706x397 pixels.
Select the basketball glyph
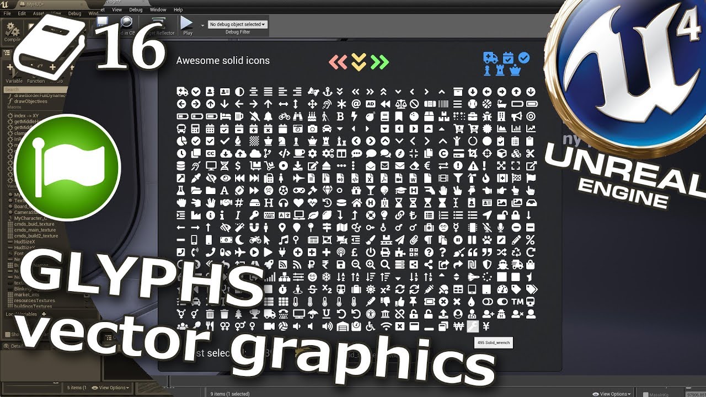coord(486,104)
